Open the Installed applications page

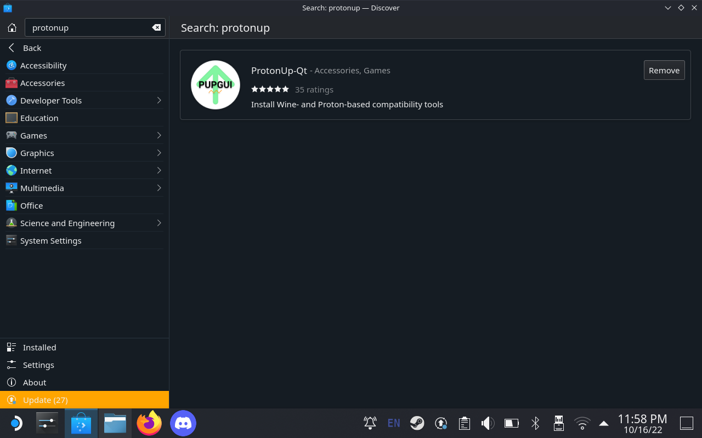point(84,347)
